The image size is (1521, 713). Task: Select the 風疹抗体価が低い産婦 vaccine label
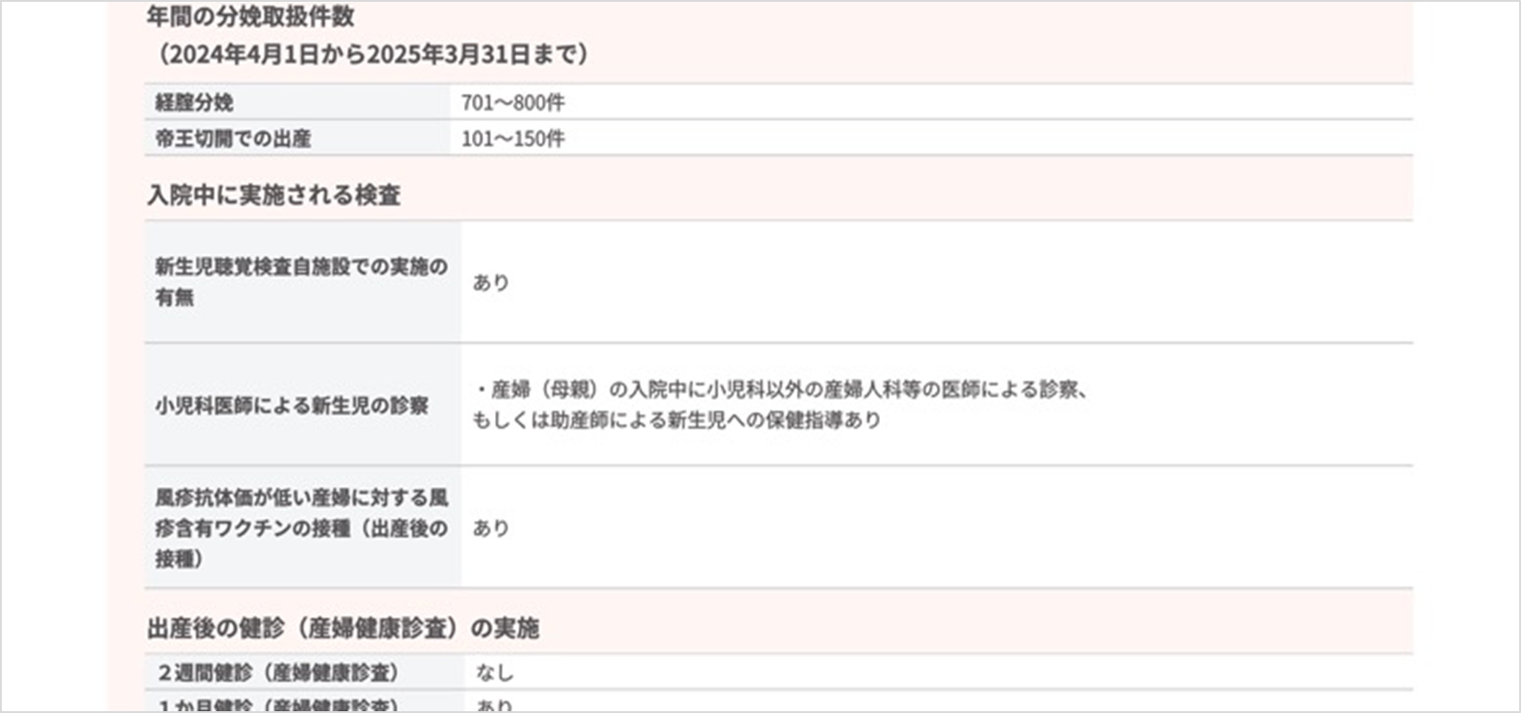301,528
